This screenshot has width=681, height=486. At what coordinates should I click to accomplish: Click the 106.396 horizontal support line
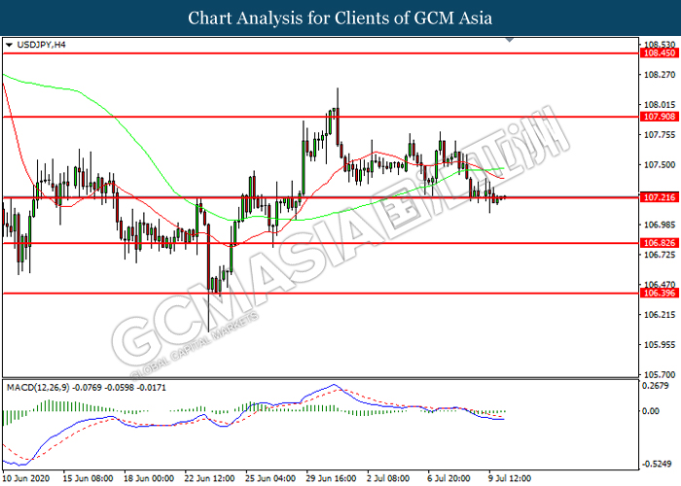[321, 294]
